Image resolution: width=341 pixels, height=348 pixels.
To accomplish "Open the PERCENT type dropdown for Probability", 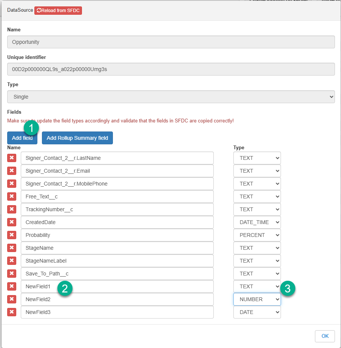I will [x=257, y=235].
